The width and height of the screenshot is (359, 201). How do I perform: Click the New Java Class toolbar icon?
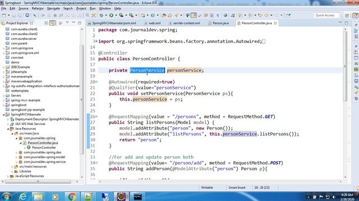click(x=153, y=15)
